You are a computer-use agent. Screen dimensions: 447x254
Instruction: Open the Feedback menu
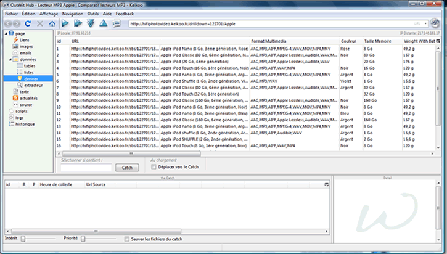125,14
